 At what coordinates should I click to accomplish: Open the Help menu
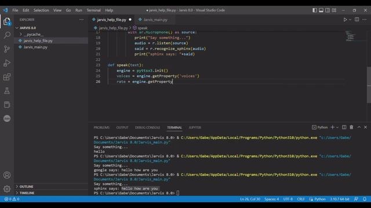(109, 10)
